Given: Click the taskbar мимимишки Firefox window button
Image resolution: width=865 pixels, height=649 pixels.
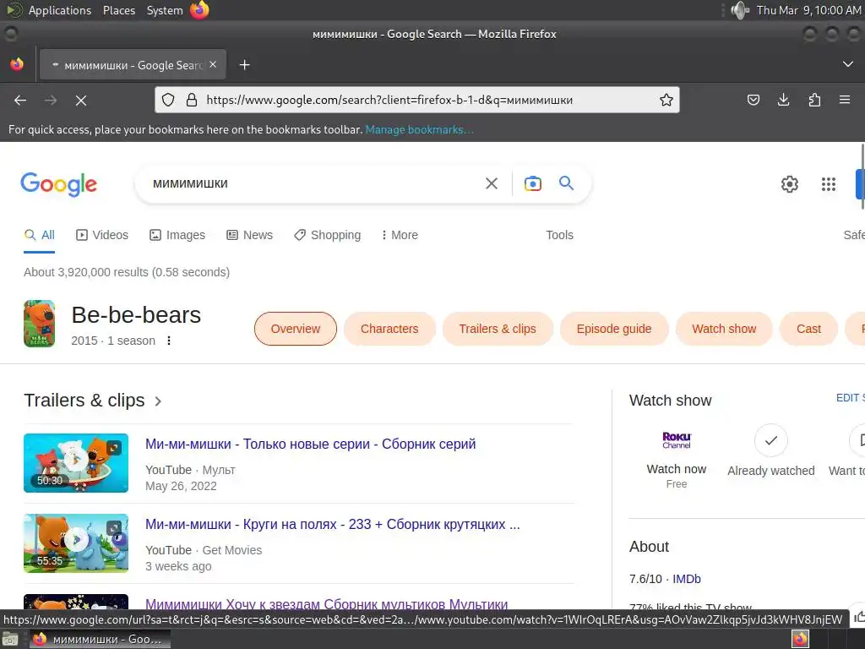Looking at the screenshot, I should pos(100,639).
